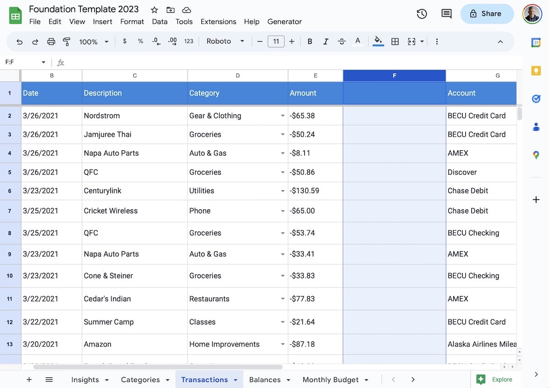The image size is (549, 388).
Task: Open the Data menu
Action: click(x=160, y=21)
